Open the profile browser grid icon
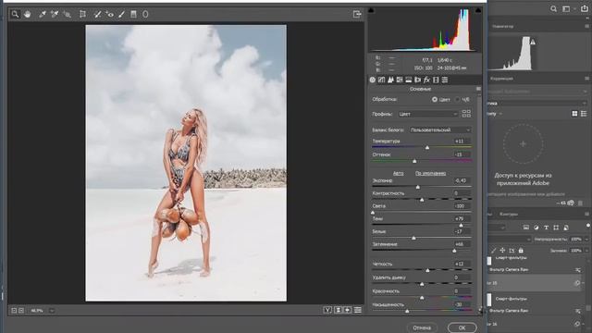 pyautogui.click(x=466, y=114)
